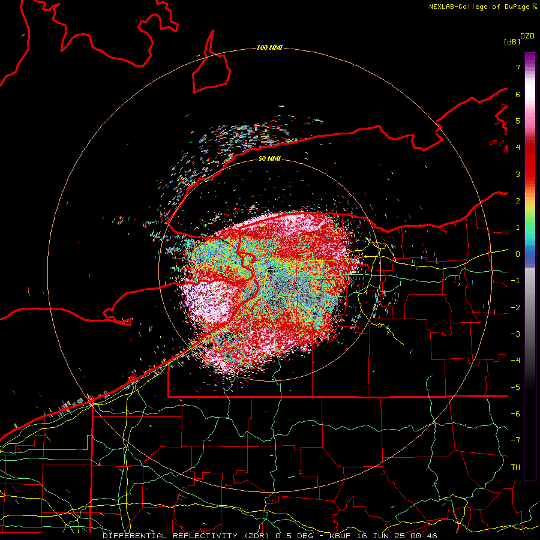
Task: Click the -2 value on color scale
Action: pos(515,308)
